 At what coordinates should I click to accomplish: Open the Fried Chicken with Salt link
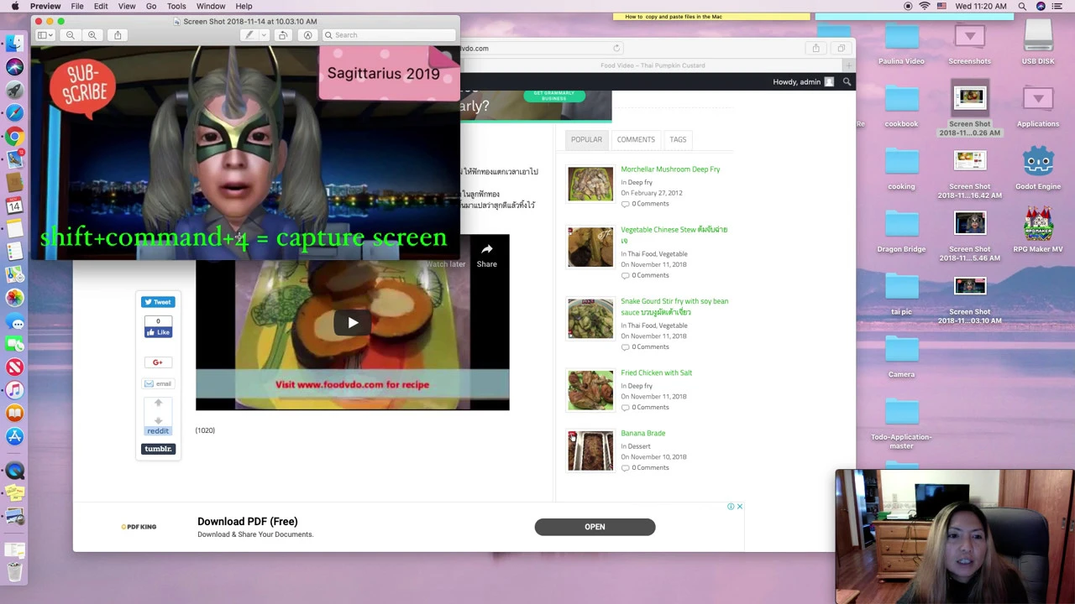click(x=657, y=372)
